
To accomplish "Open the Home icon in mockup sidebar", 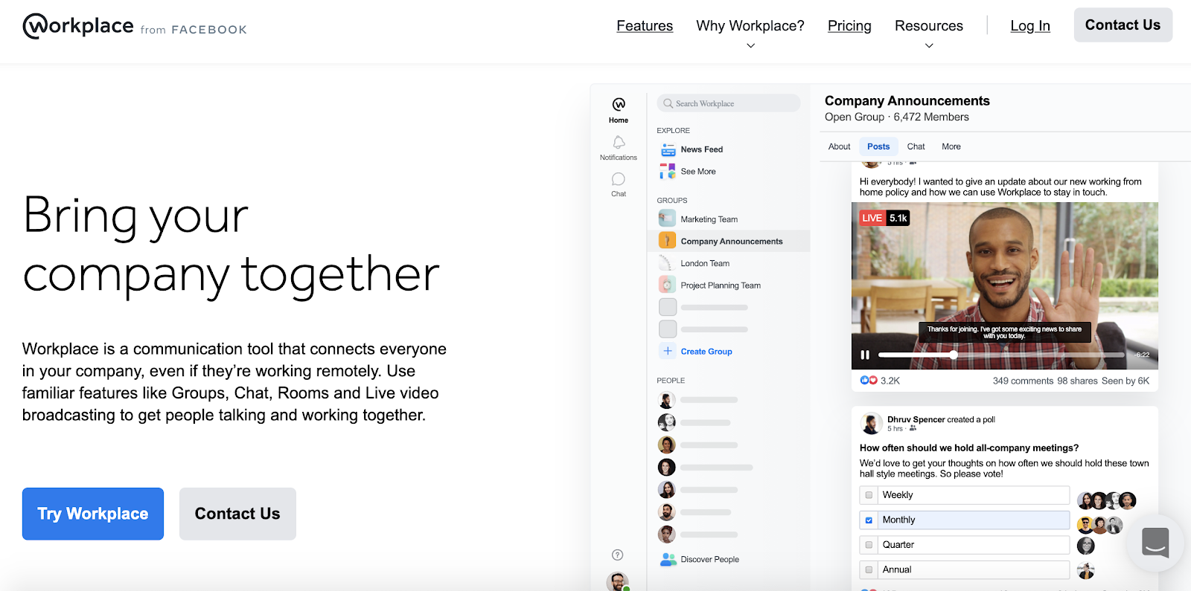I will (619, 104).
